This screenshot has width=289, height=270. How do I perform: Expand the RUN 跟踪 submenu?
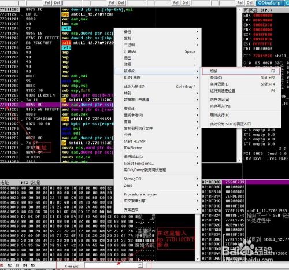[x=158, y=77]
